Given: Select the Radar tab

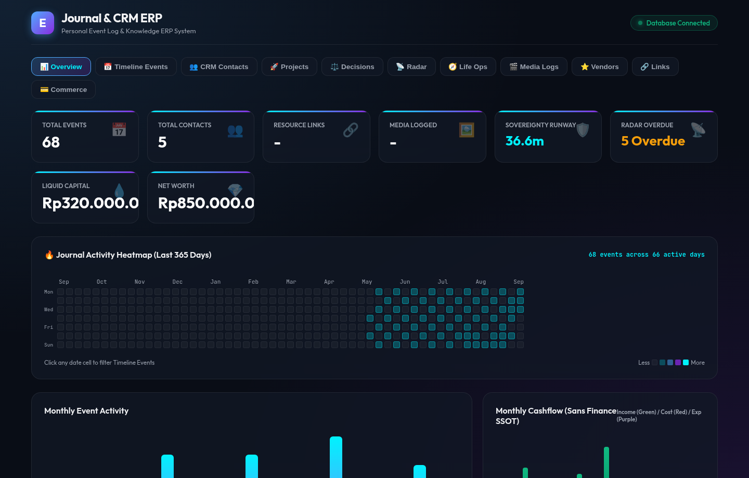Looking at the screenshot, I should coord(411,67).
